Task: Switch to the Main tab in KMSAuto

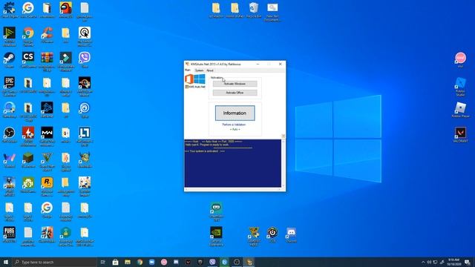Action: point(188,70)
